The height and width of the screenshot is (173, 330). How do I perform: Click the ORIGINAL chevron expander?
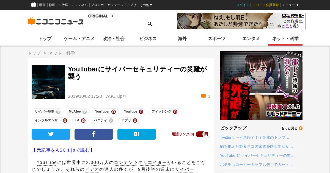(112, 16)
